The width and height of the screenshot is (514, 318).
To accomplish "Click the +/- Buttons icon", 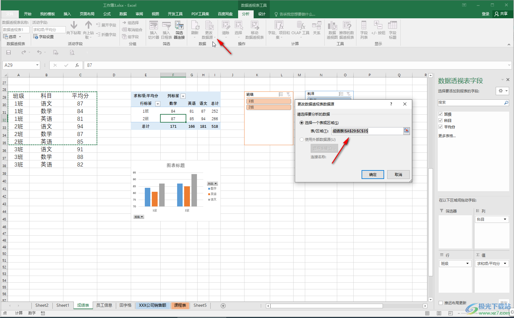I will (x=378, y=26).
